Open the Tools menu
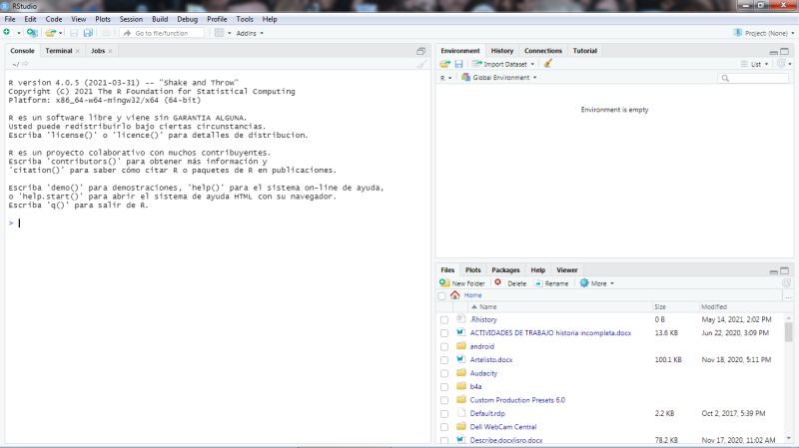 [245, 19]
